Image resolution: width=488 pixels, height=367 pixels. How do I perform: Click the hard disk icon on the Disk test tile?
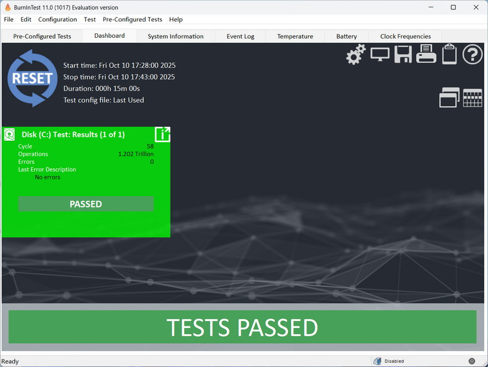click(x=9, y=135)
